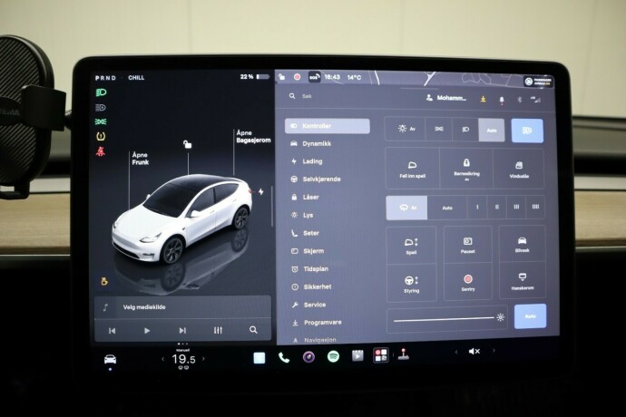The image size is (626, 417).
Task: Open the Service menu
Action: pyautogui.click(x=308, y=305)
